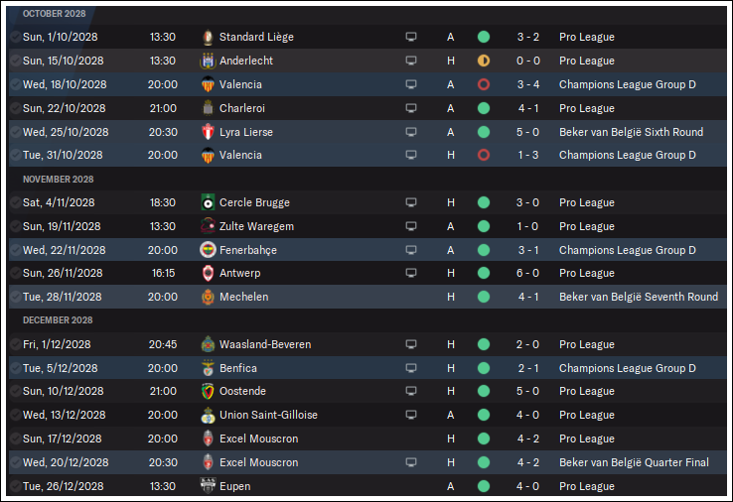Screen dimensions: 733x502
Task: Collapse the OCTOBER 2028 month header
Action: 55,14
